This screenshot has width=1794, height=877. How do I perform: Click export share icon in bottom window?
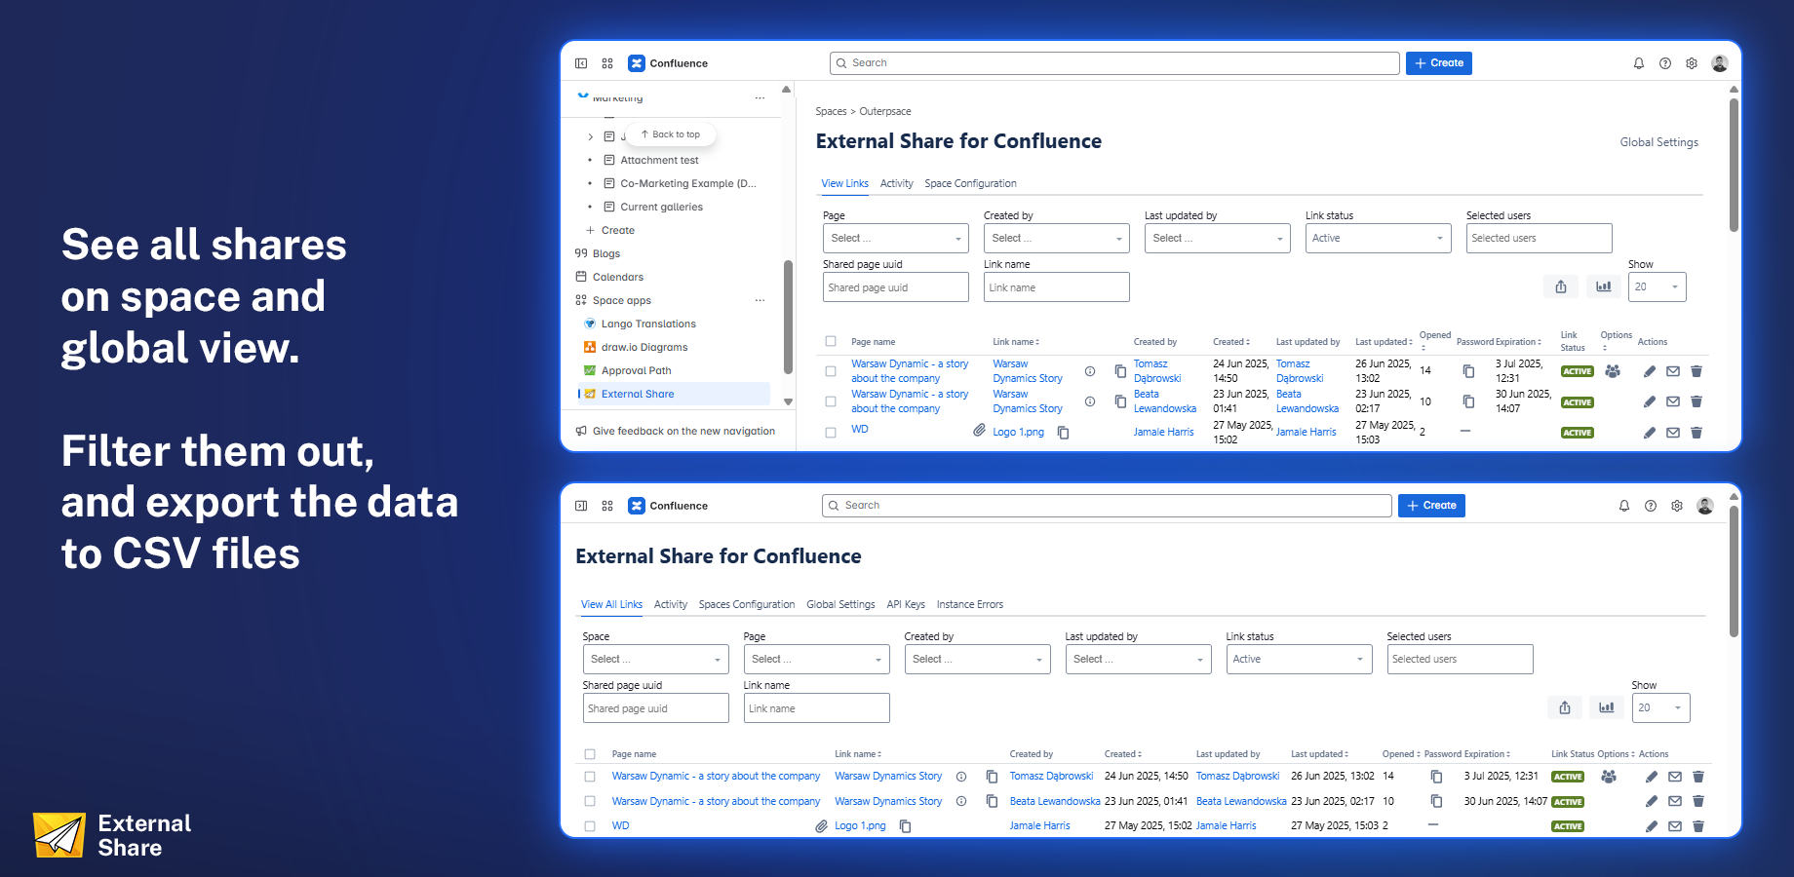point(1565,707)
